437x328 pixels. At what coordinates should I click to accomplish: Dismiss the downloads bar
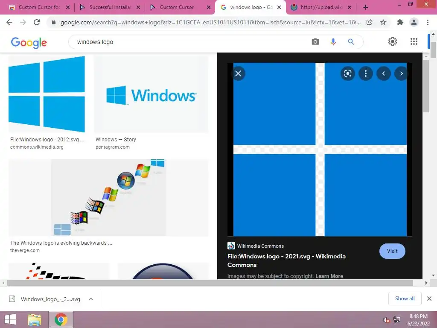(x=429, y=299)
